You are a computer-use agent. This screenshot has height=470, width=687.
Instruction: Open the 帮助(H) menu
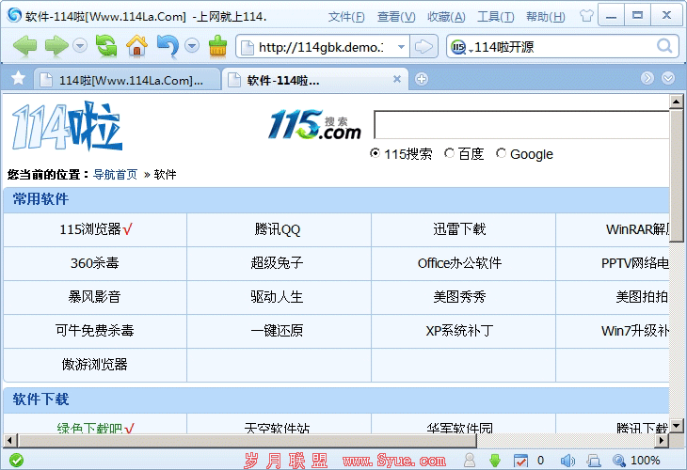pyautogui.click(x=546, y=17)
